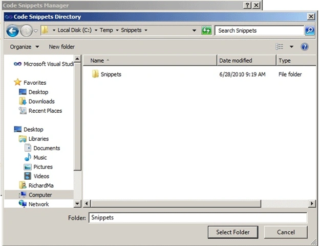The image size is (319, 246).
Task: Click navigation pane scroll down arrow
Action: click(x=77, y=204)
